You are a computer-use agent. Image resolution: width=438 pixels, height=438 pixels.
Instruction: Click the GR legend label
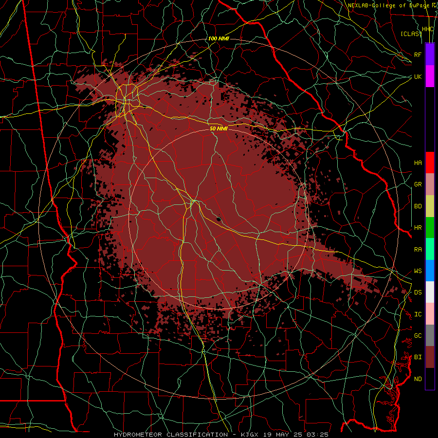click(418, 184)
